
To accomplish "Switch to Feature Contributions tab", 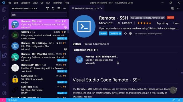I will 96,44.
